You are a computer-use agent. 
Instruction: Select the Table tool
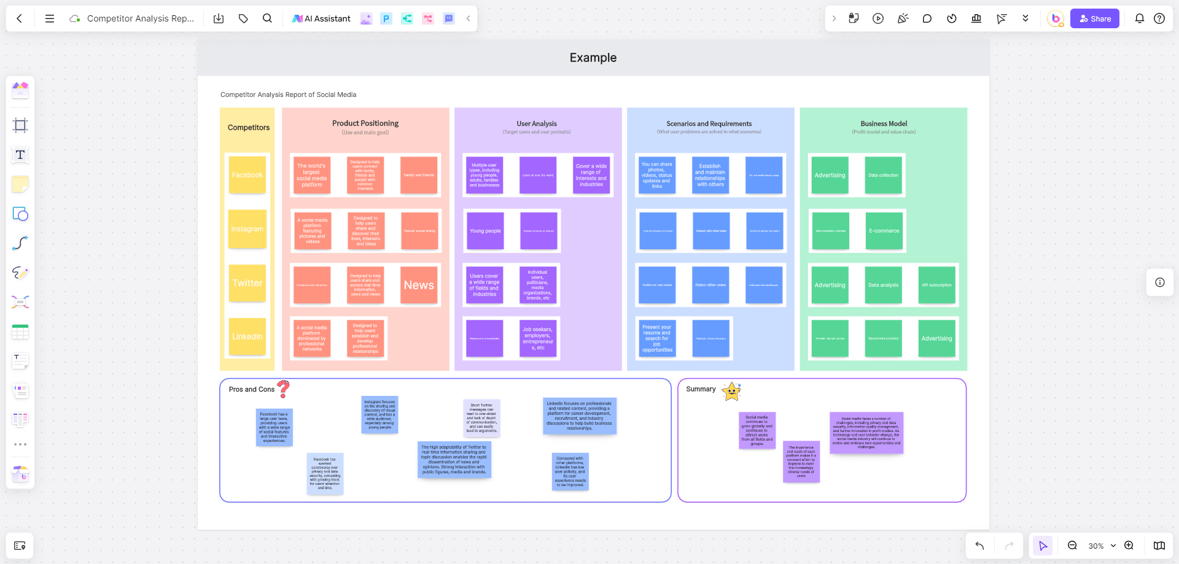point(20,332)
